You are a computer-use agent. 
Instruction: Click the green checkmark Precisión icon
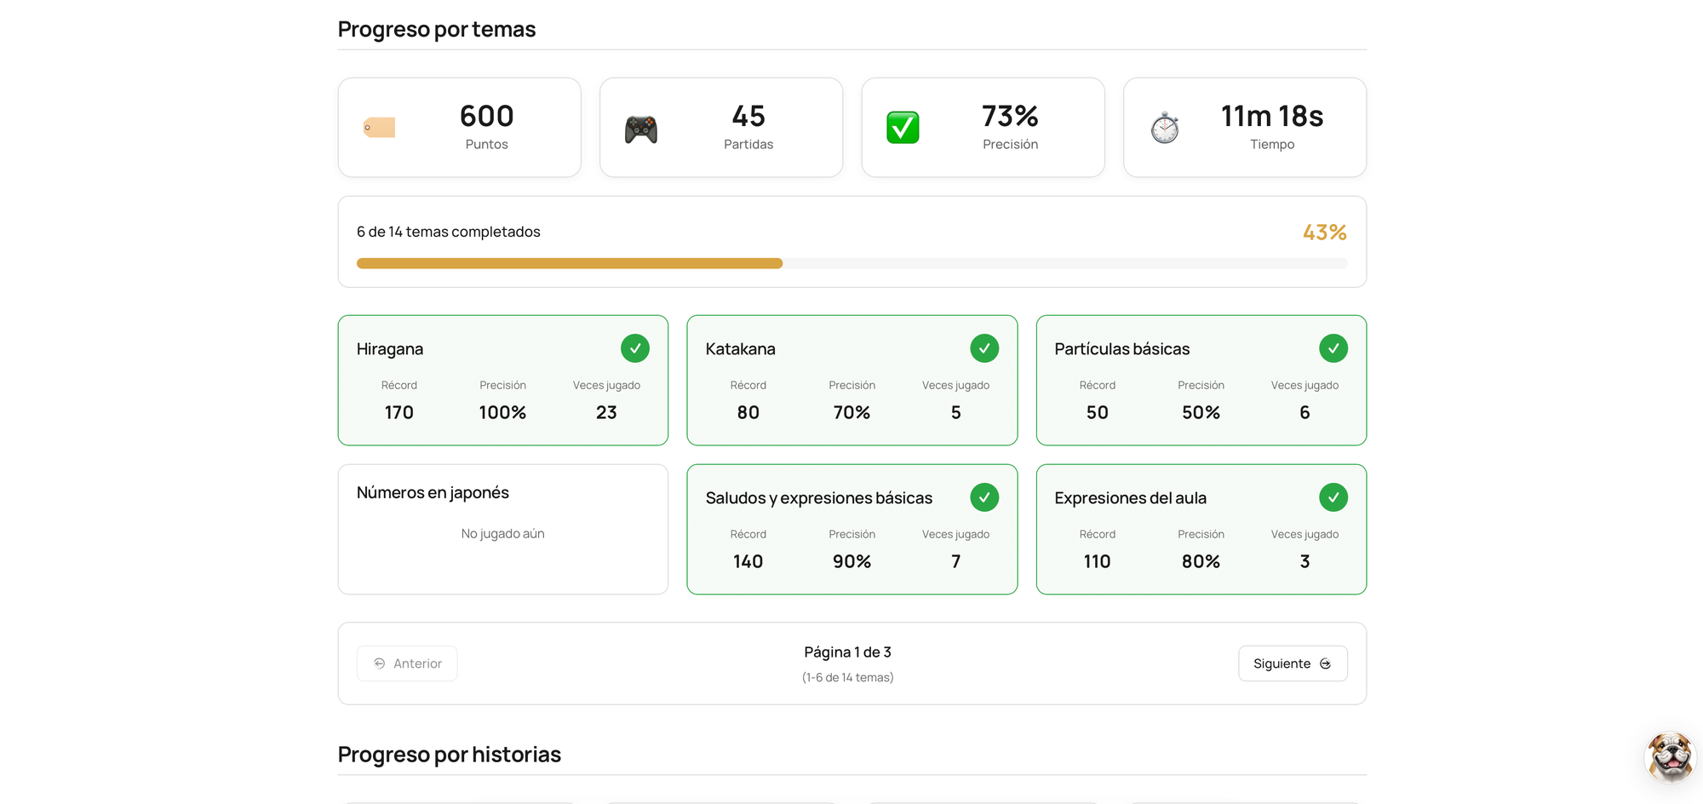pos(903,128)
